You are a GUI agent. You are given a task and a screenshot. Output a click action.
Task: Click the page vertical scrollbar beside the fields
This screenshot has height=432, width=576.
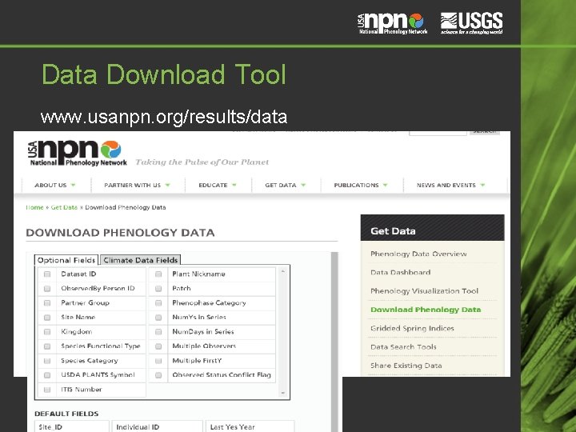pyautogui.click(x=334, y=342)
